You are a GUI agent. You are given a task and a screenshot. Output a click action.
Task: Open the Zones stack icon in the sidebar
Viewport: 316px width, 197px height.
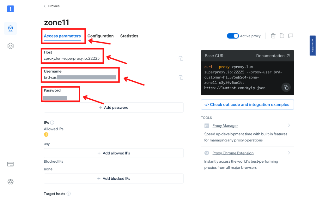[x=10, y=46]
